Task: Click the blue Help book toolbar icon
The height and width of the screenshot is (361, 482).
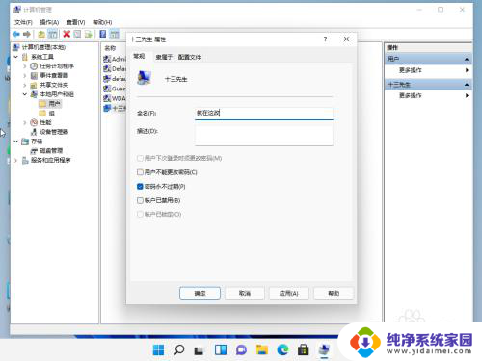Action: pyautogui.click(x=103, y=34)
